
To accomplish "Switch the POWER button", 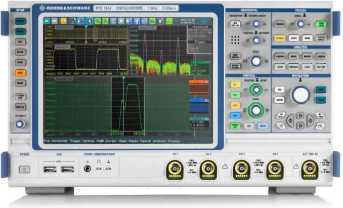I will tap(24, 170).
